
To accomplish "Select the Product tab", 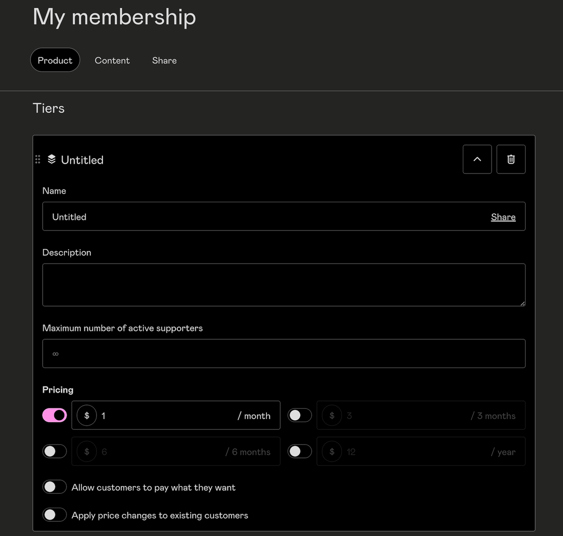I will coord(55,60).
